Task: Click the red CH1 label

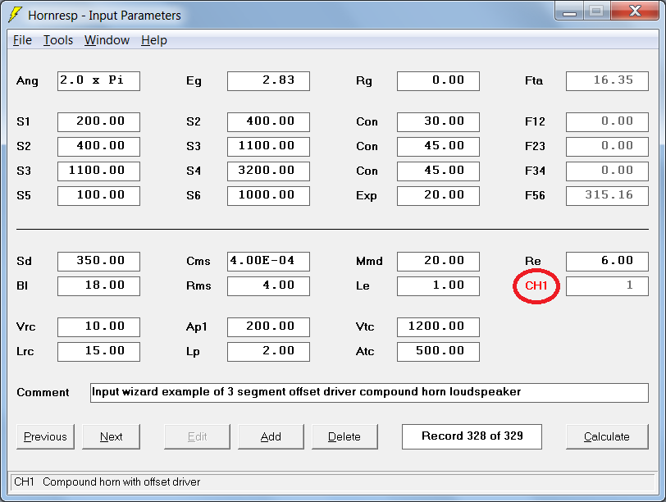Action: click(536, 285)
